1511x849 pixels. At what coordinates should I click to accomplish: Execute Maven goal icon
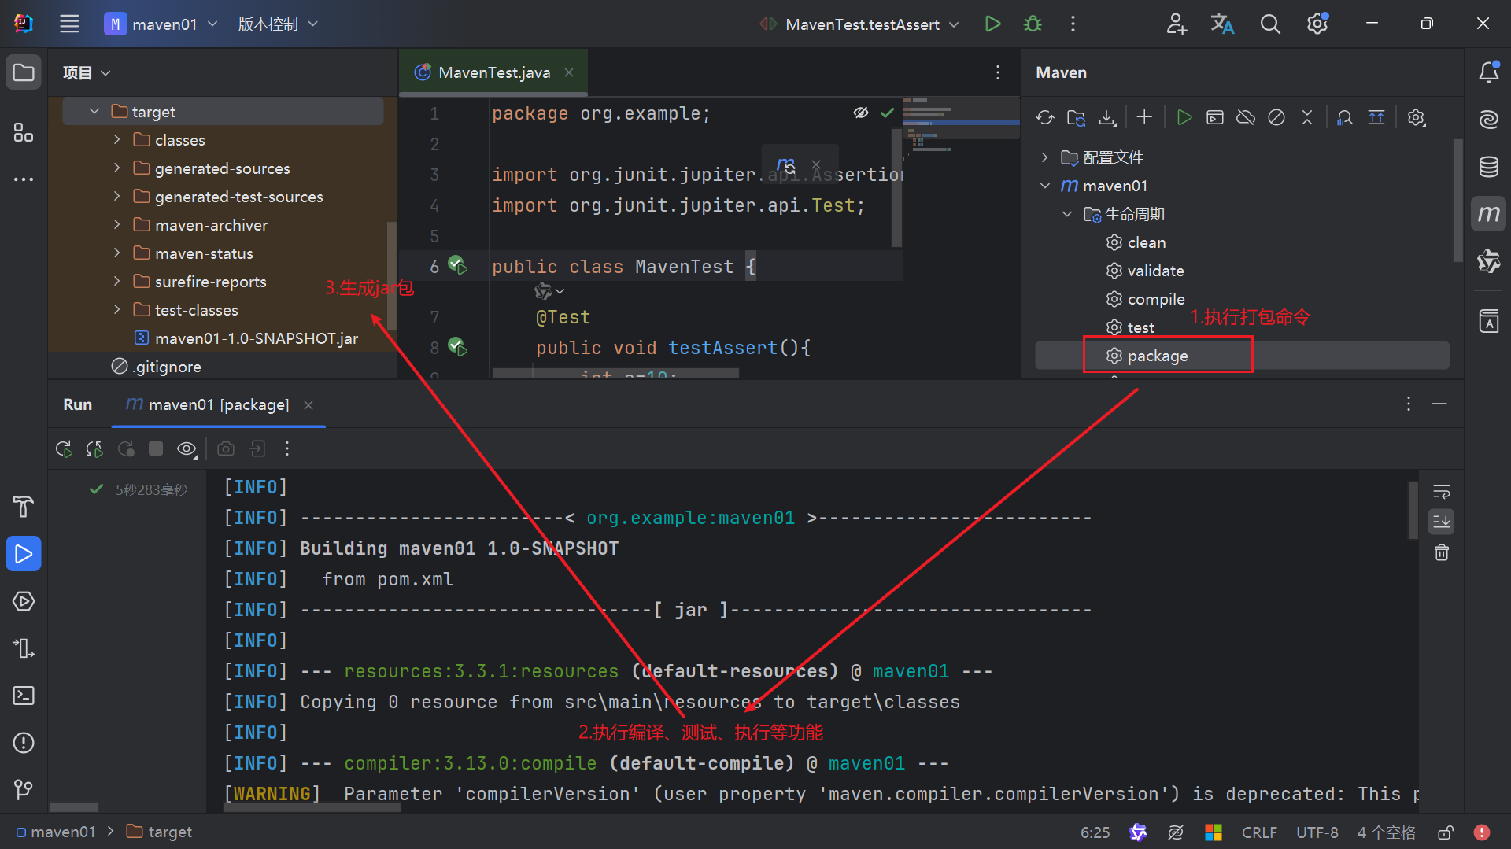click(x=1215, y=117)
